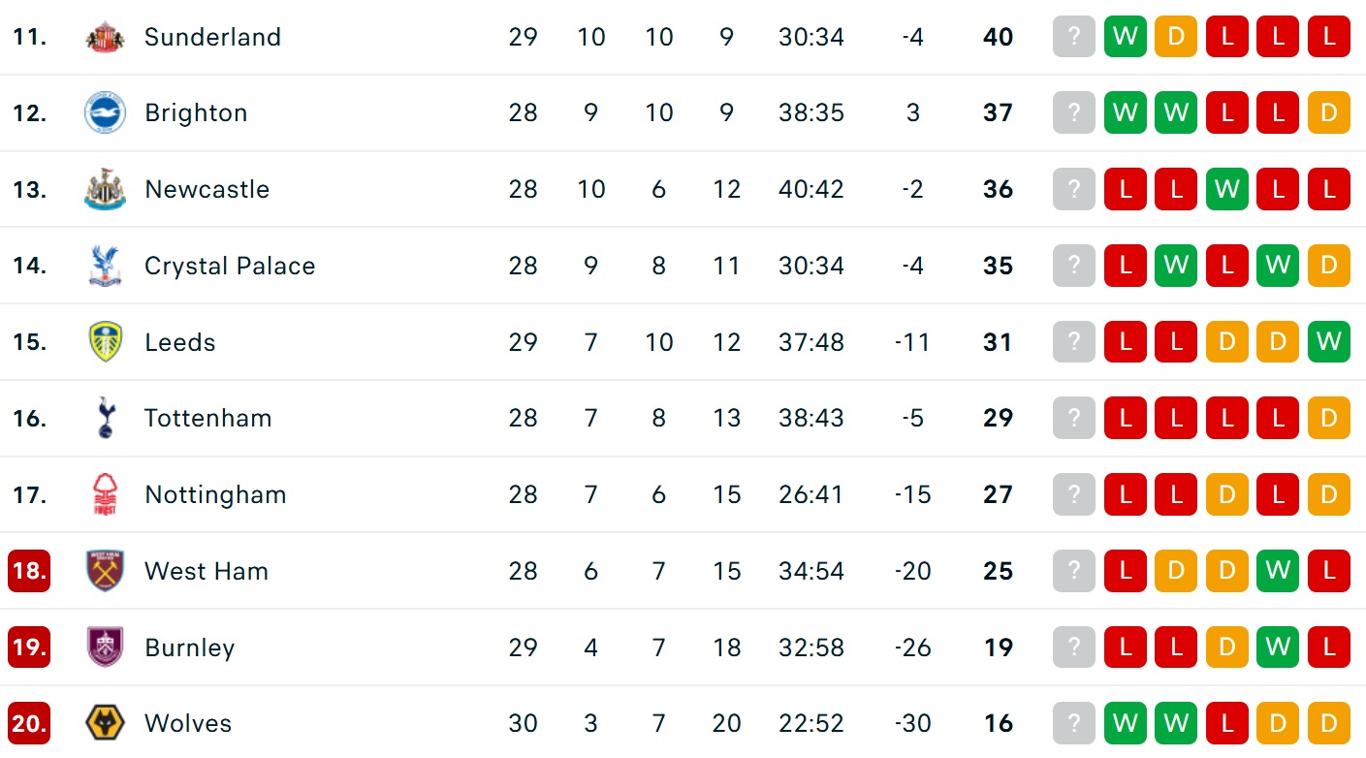Click Burnley's green W form badge
Screen dimensions: 1366x758
point(1278,647)
